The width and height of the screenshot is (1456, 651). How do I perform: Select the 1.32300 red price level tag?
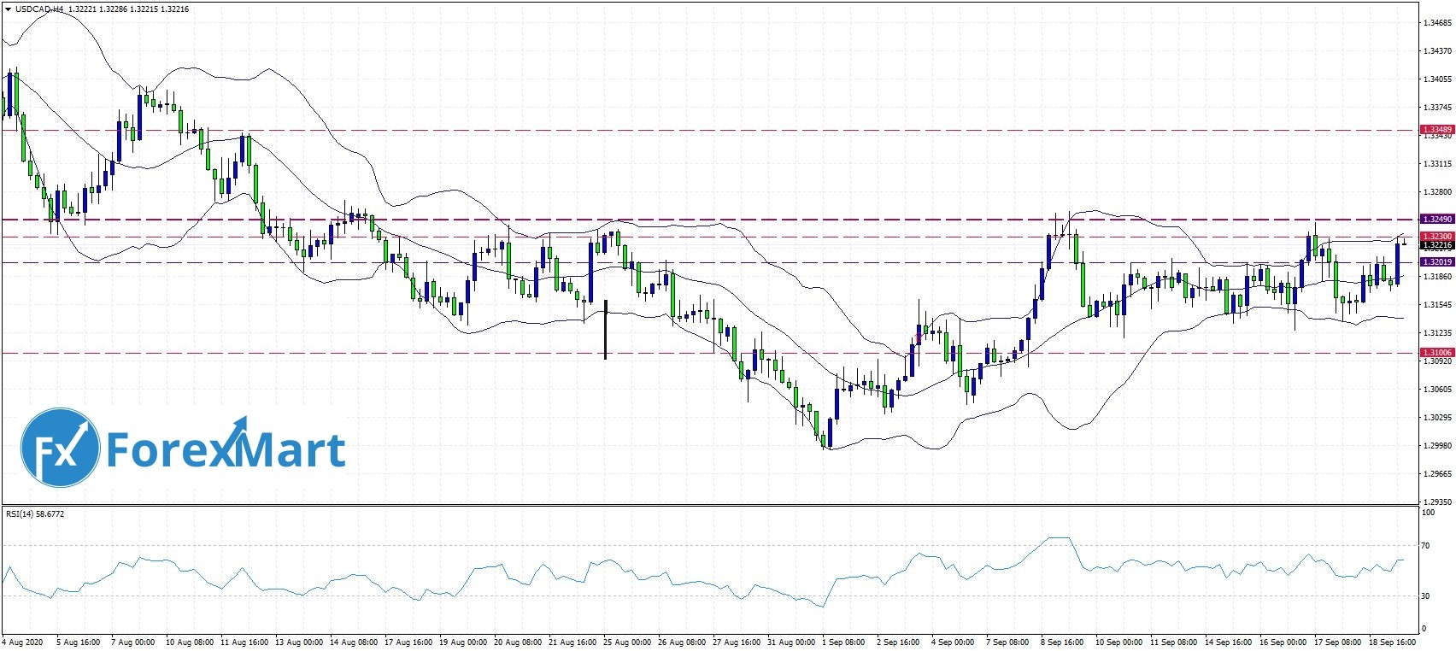[1436, 236]
